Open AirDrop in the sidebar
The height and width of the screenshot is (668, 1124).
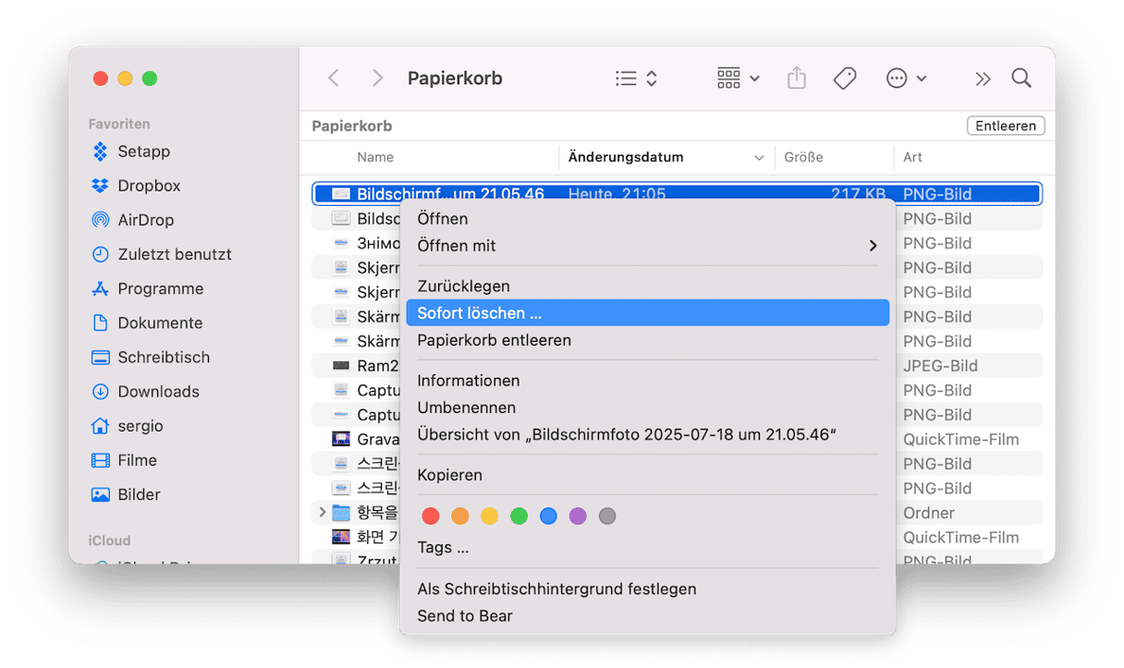[145, 220]
